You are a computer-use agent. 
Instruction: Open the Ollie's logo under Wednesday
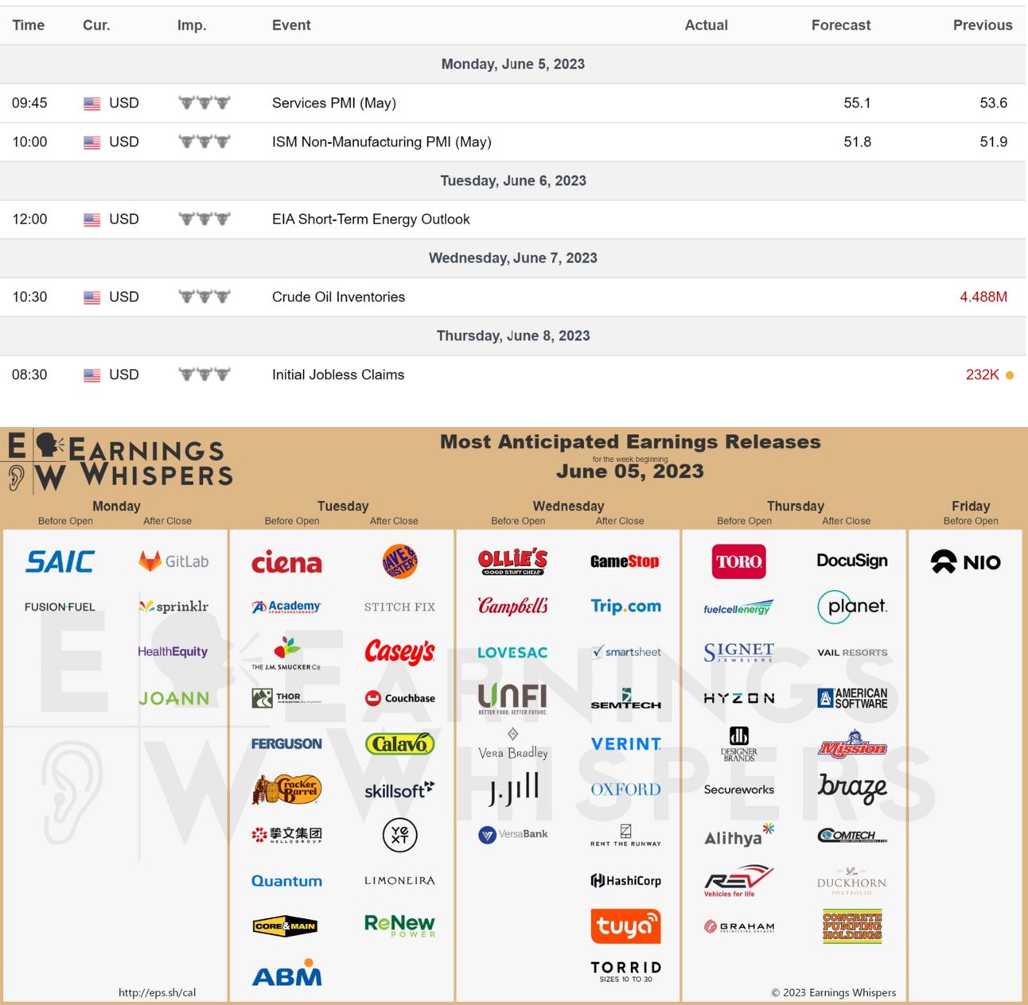click(512, 561)
